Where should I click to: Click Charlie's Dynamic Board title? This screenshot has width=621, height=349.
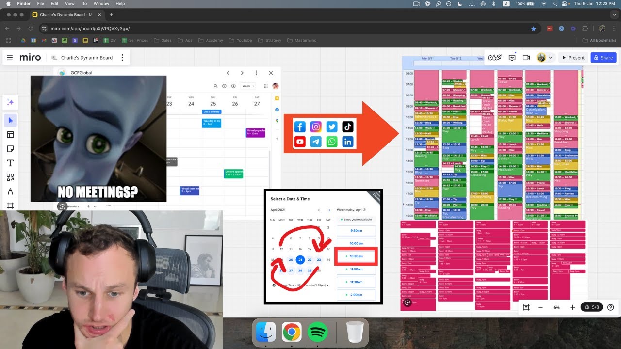click(x=87, y=58)
